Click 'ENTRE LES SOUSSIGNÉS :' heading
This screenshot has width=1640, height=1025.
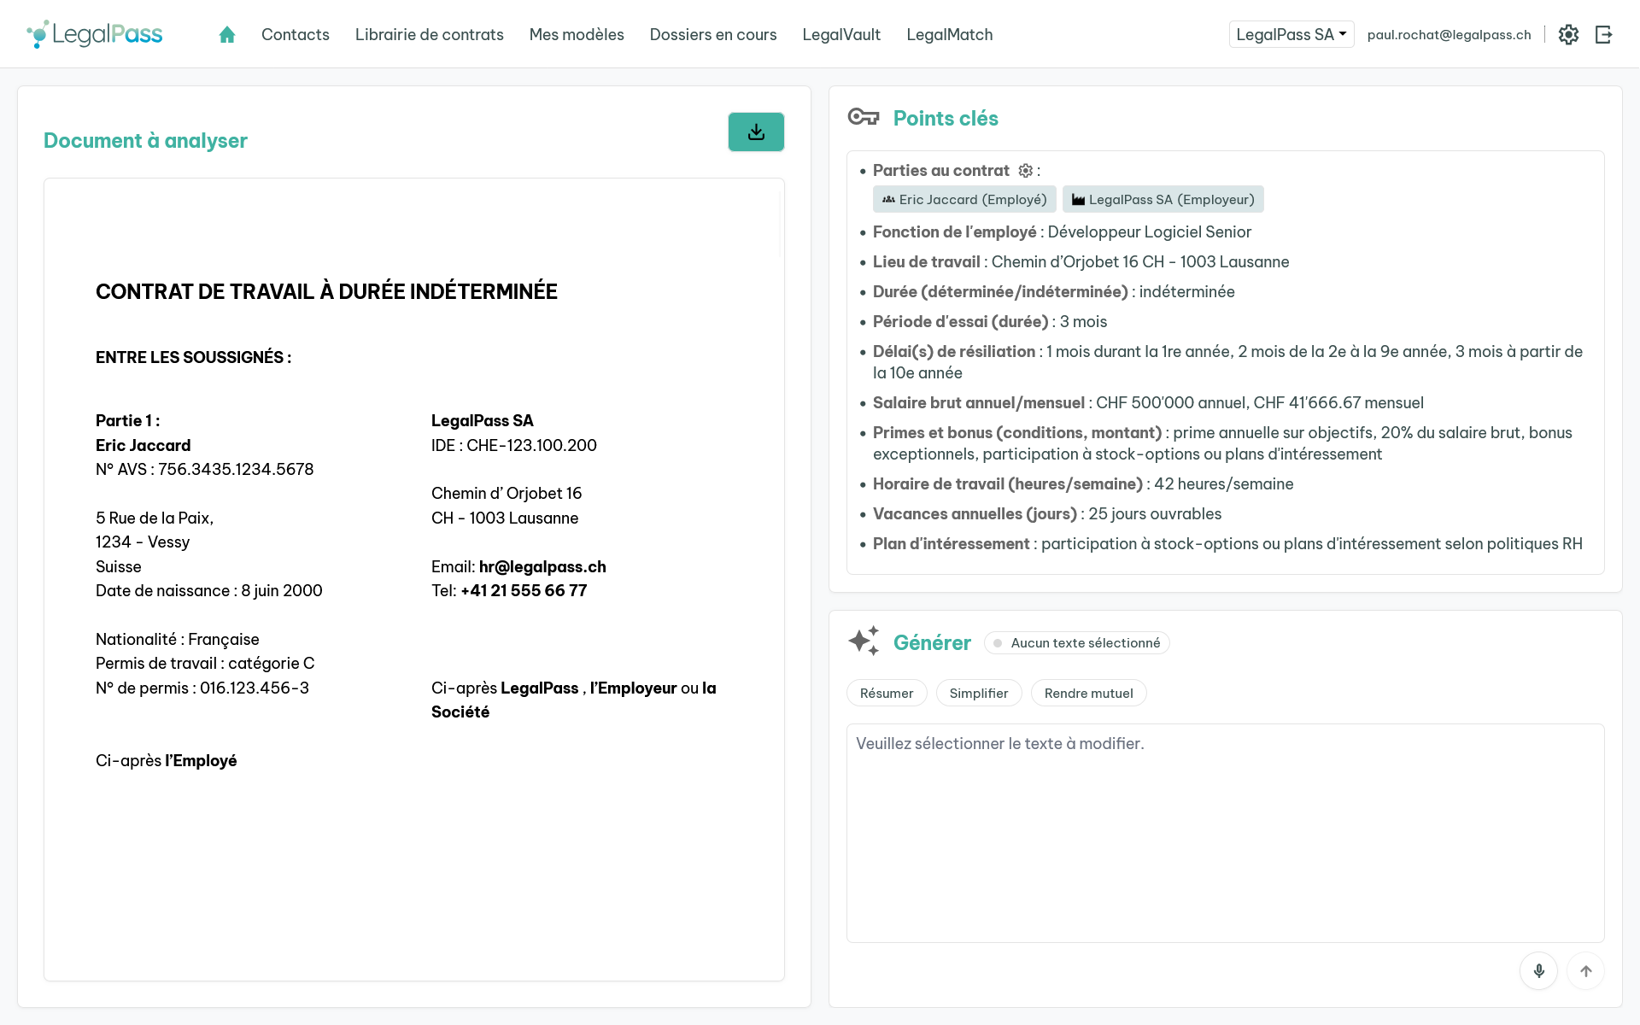[194, 357]
